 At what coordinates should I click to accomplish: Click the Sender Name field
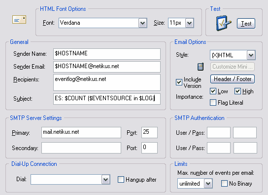107,54
